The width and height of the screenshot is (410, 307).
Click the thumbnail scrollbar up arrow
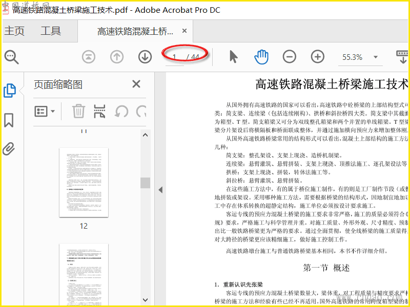tap(146, 135)
